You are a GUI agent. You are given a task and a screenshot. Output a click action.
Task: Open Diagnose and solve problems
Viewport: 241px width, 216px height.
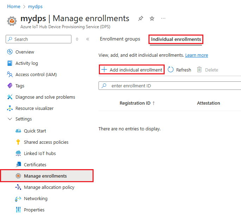(45, 97)
